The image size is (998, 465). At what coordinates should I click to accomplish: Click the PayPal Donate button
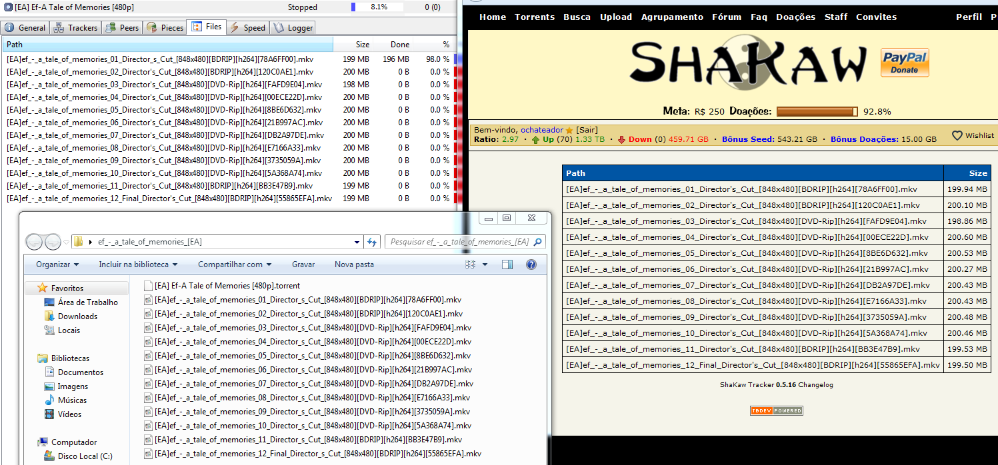point(905,63)
